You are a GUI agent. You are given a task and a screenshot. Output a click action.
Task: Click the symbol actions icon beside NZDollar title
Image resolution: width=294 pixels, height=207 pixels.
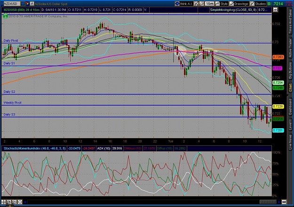pyautogui.click(x=32, y=3)
